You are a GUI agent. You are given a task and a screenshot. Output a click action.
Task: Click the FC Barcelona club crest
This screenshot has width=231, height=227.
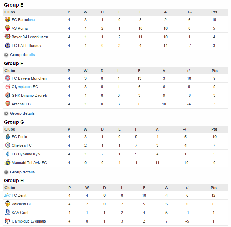8,19
